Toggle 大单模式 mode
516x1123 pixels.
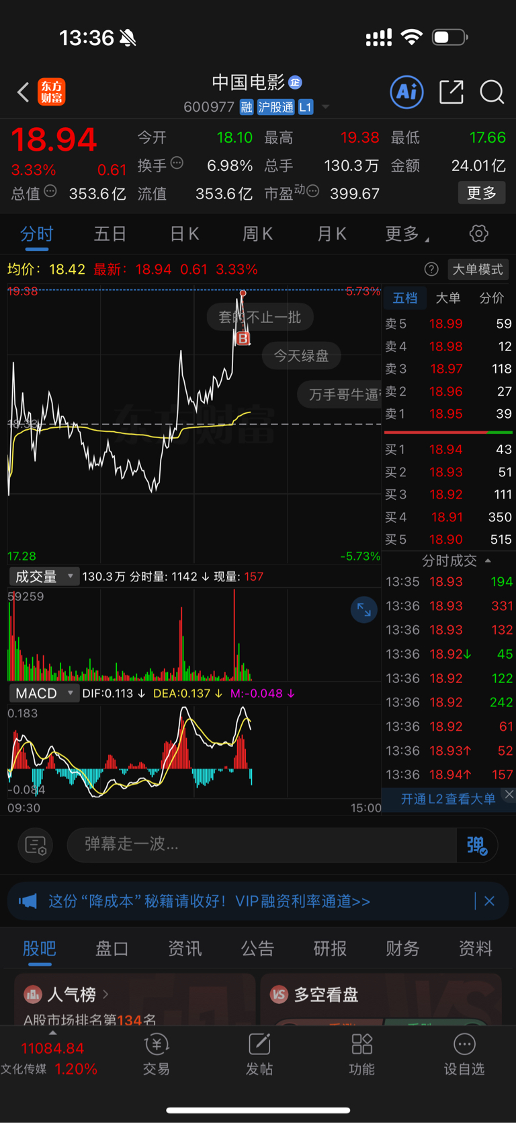478,269
